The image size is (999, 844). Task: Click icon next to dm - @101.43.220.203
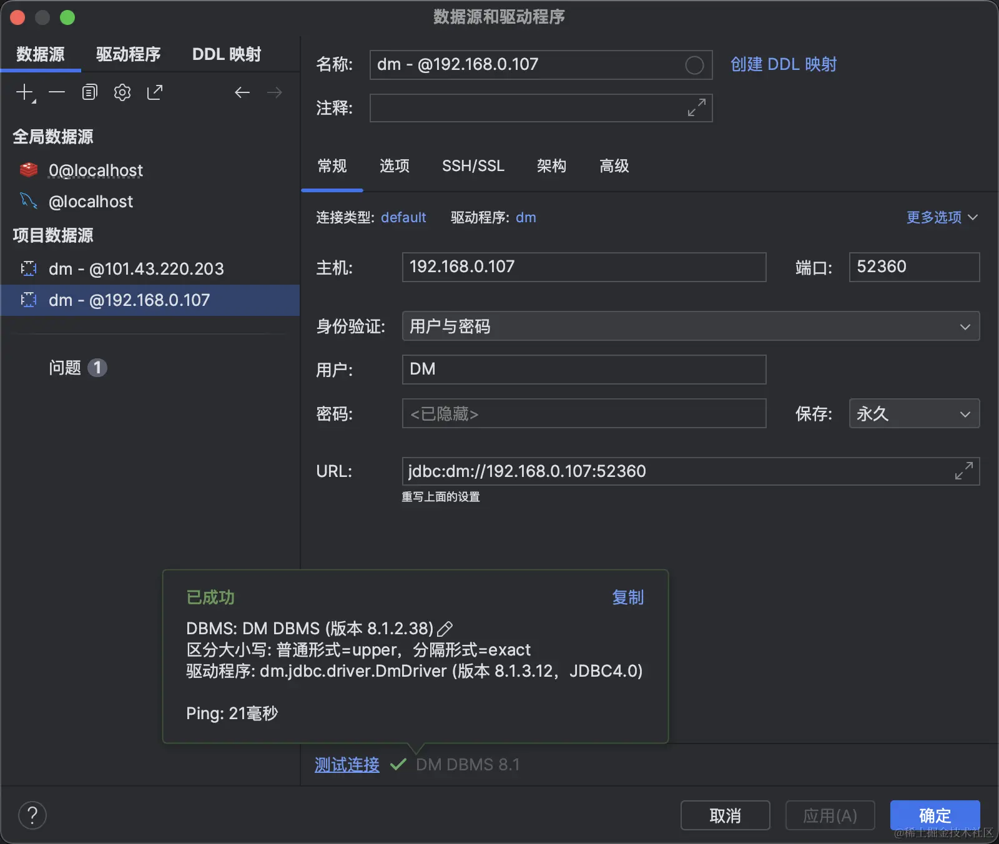click(x=29, y=268)
